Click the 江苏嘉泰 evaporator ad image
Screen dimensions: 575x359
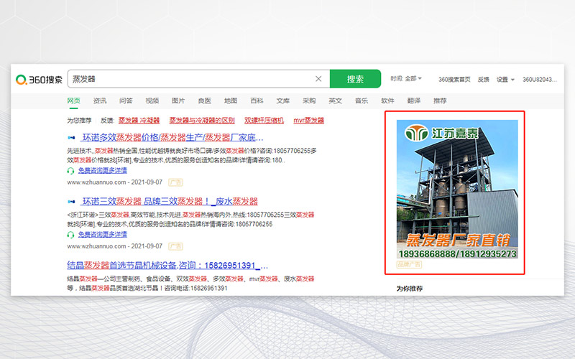457,190
